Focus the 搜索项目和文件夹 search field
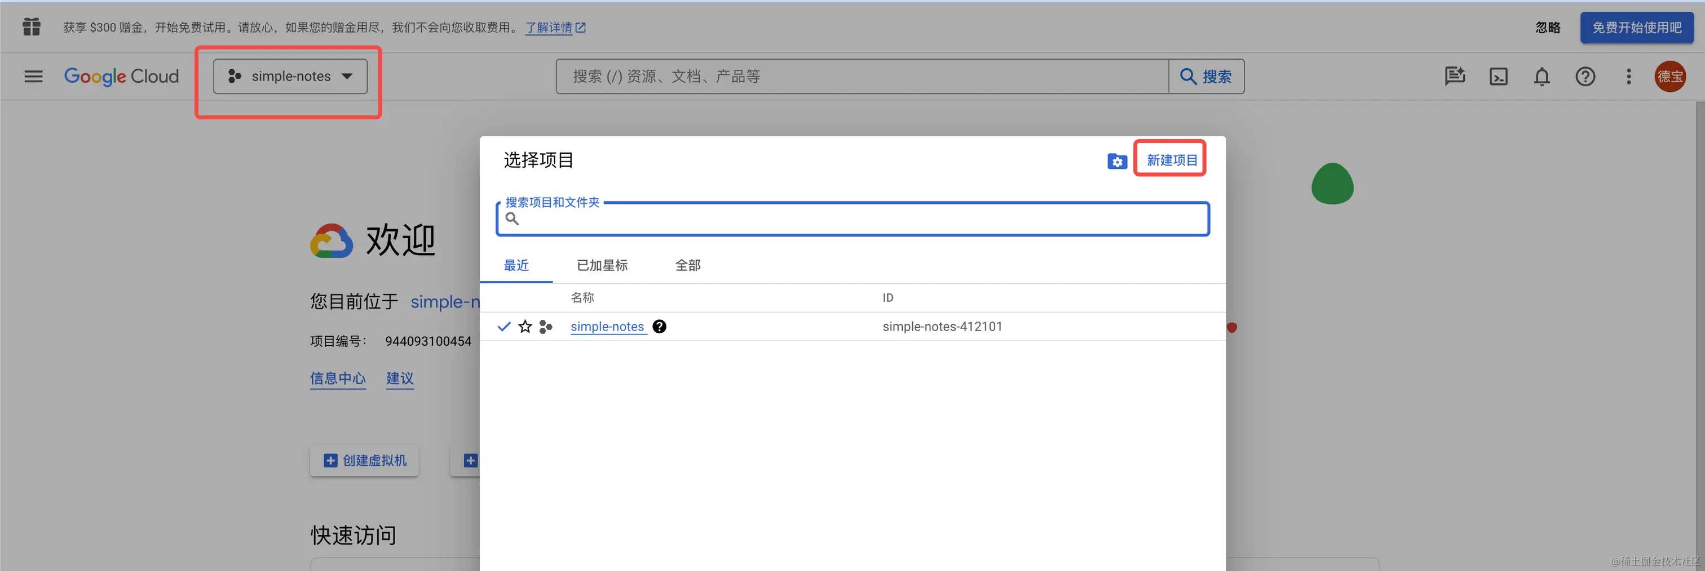Screen dimensions: 1705x571 (852, 218)
